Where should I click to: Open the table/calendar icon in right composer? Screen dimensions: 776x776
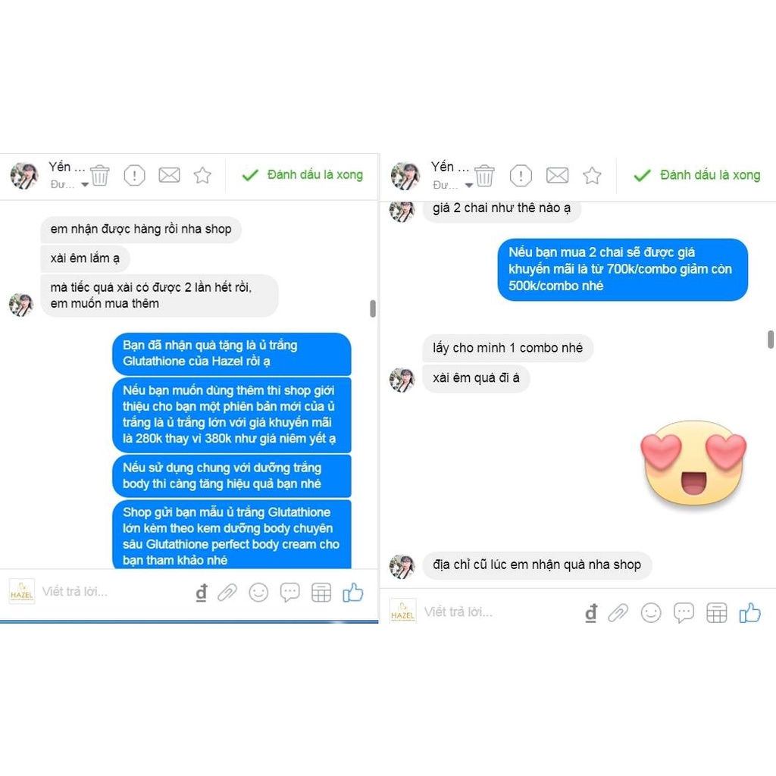click(x=716, y=613)
